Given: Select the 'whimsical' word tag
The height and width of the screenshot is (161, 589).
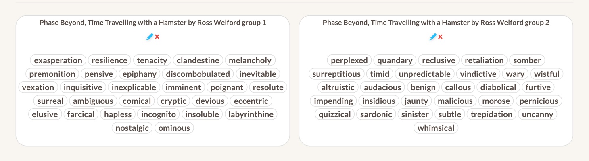Looking at the screenshot, I should point(436,128).
